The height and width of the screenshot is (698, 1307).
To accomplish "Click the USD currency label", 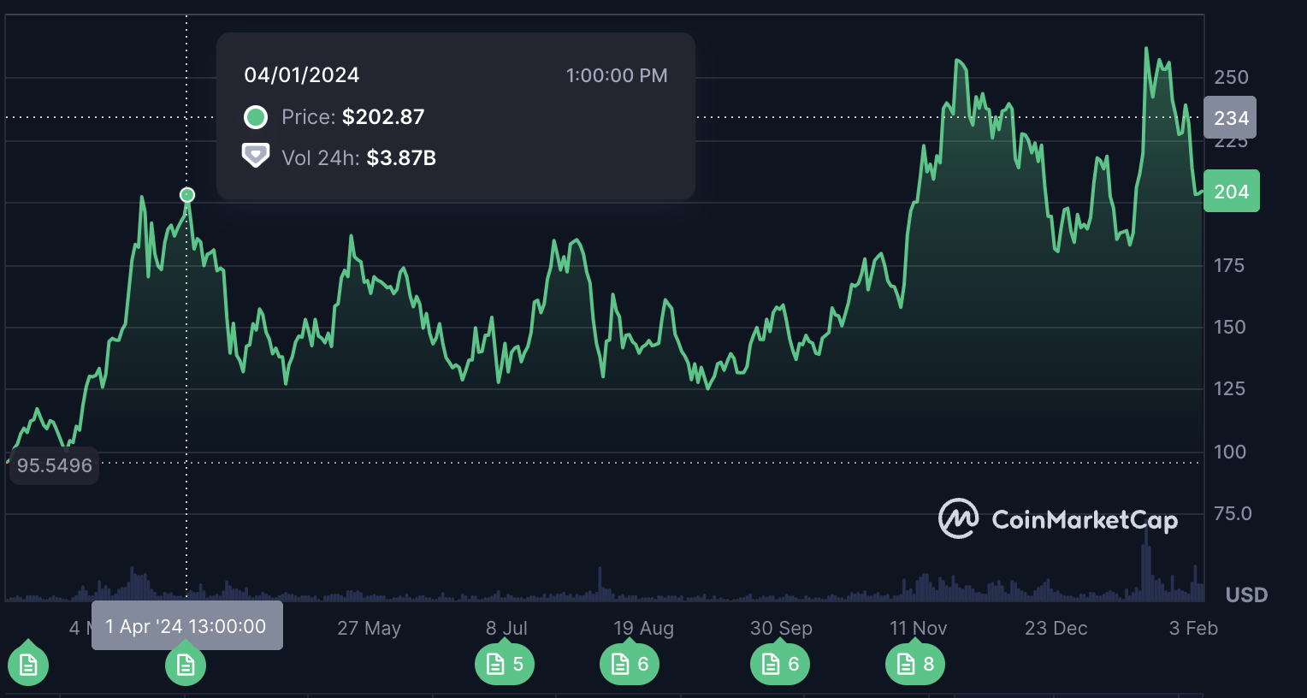I will [x=1246, y=594].
